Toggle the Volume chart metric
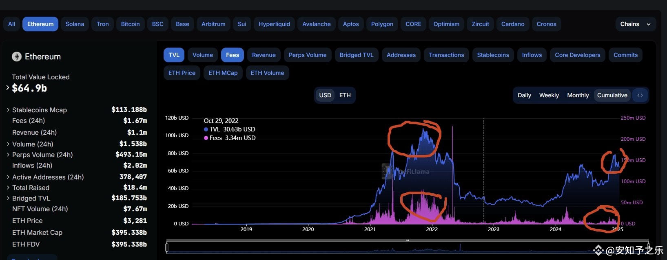The width and height of the screenshot is (667, 260). (203, 55)
